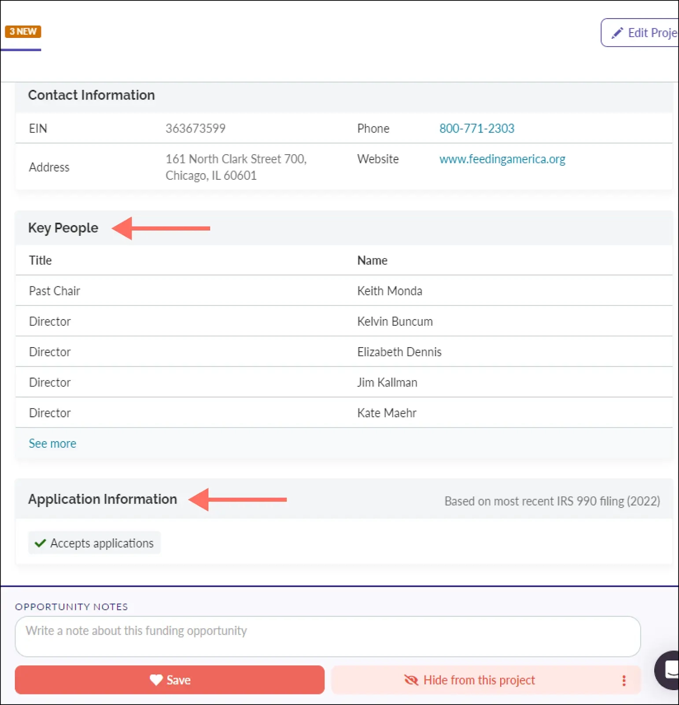This screenshot has height=705, width=679.
Task: Click the Accepts applications badge
Action: (94, 543)
